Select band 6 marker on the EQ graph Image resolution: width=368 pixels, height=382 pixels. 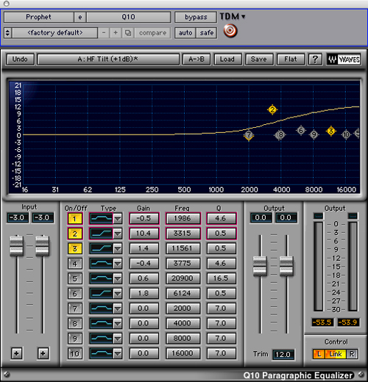click(x=301, y=131)
